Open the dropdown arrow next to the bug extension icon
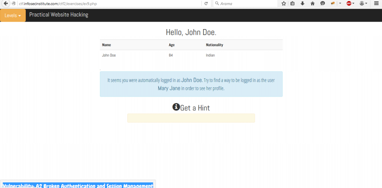382x188 pixels. pos(340,3)
